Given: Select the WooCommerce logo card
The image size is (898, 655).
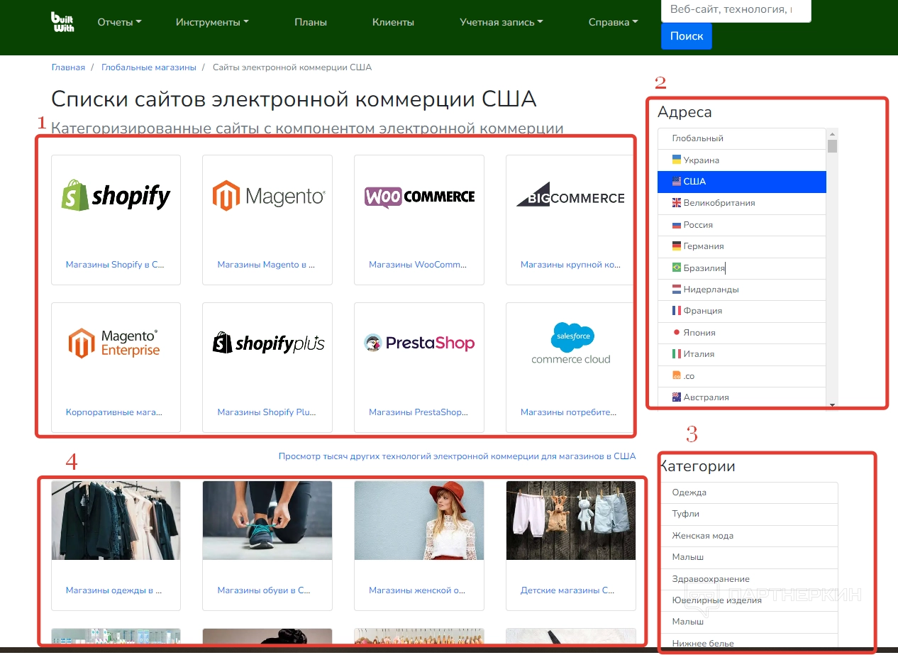Looking at the screenshot, I should click(419, 196).
